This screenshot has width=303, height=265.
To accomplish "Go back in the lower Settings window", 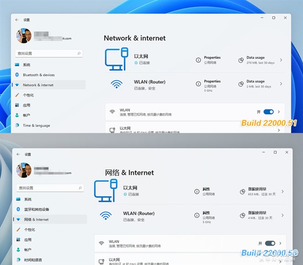I will pyautogui.click(x=18, y=154).
